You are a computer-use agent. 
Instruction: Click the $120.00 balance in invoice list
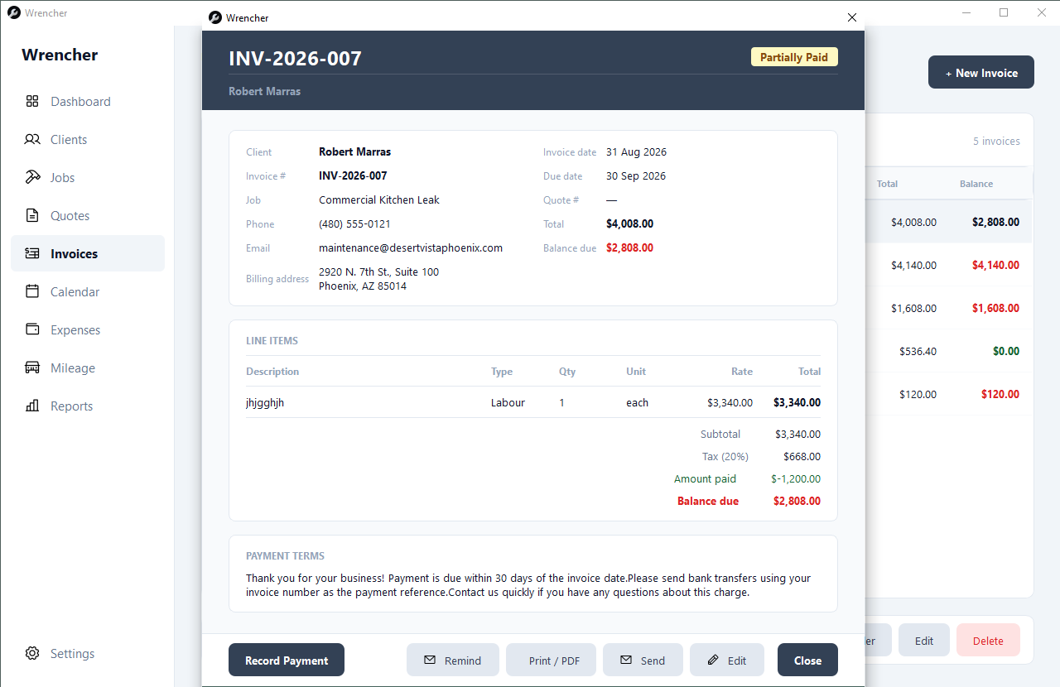coord(1000,394)
